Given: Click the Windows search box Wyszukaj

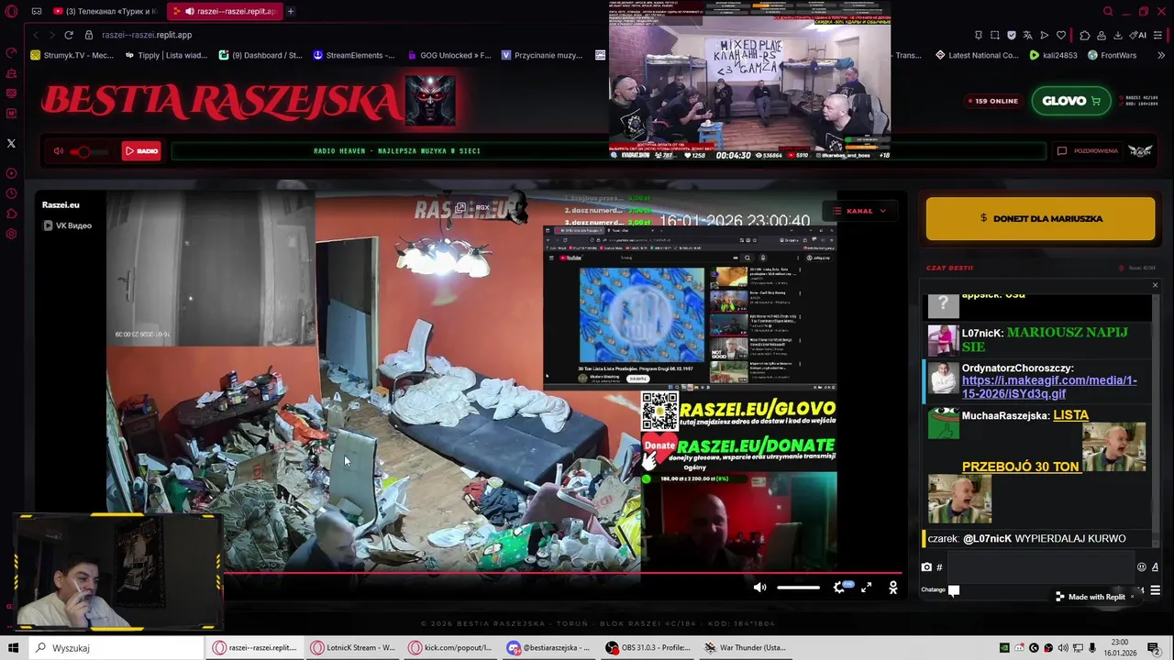Looking at the screenshot, I should pos(115,648).
